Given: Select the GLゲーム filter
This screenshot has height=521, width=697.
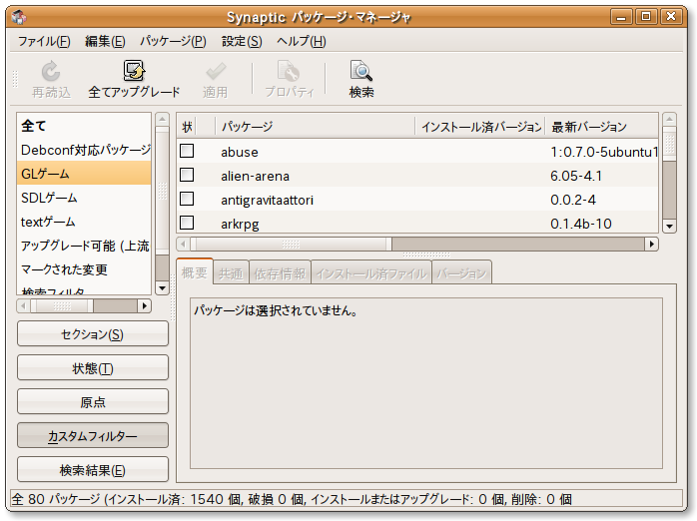Looking at the screenshot, I should click(84, 174).
